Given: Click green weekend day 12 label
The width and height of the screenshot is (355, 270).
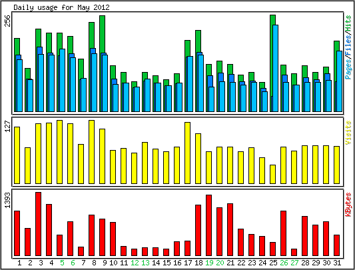Looking at the screenshot, I should pos(135,263).
